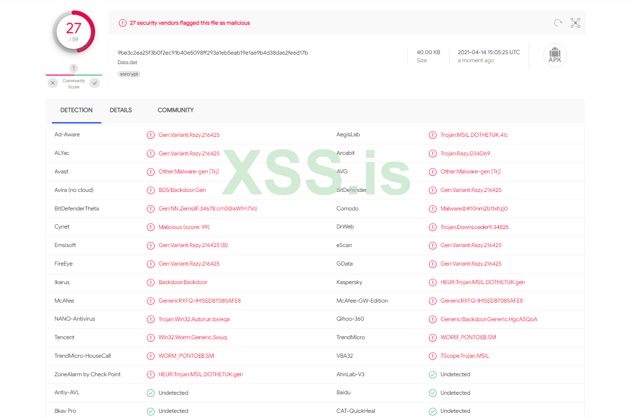Click the green check icon for AhnLab-V3
The width and height of the screenshot is (632, 419).
coord(432,374)
